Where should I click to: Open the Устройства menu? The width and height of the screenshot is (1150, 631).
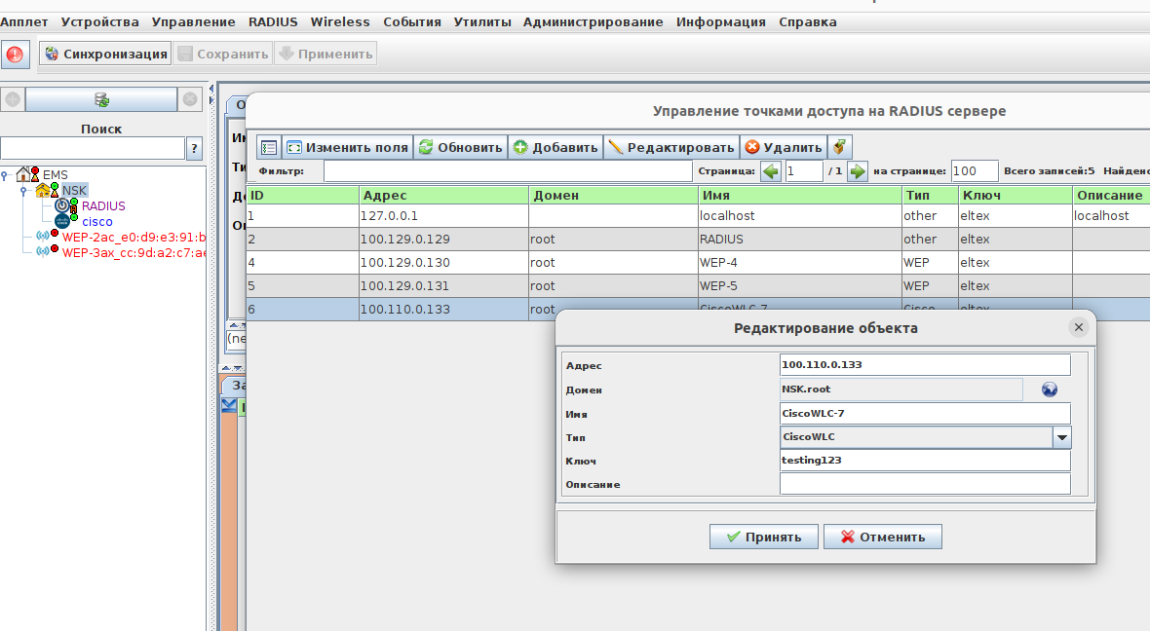pos(99,22)
